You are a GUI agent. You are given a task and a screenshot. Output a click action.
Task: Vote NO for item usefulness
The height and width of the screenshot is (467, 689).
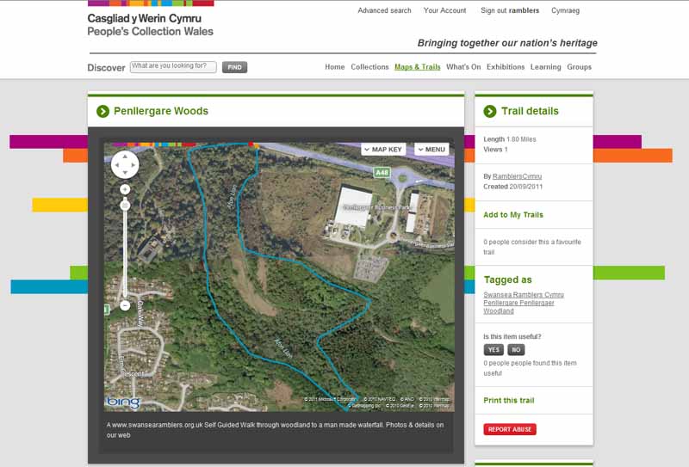click(516, 350)
